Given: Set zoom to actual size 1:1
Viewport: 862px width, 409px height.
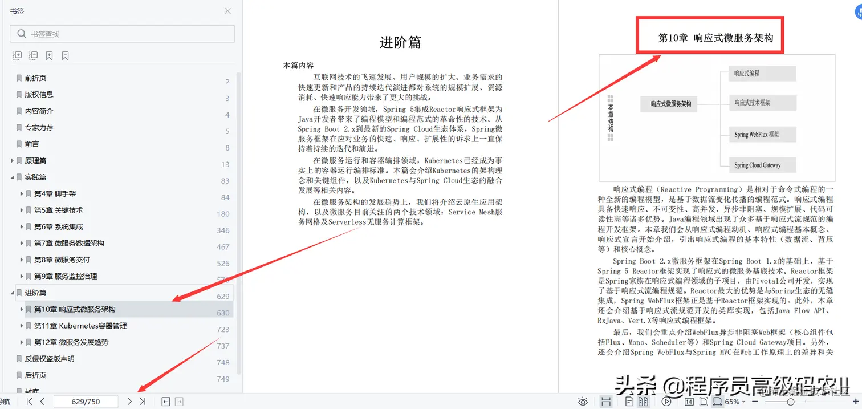Looking at the screenshot, I should (689, 402).
